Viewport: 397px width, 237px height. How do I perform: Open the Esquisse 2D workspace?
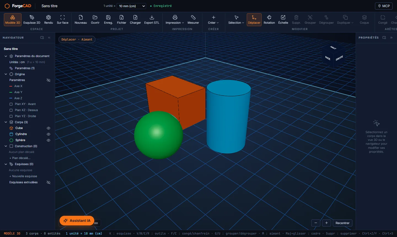point(32,20)
